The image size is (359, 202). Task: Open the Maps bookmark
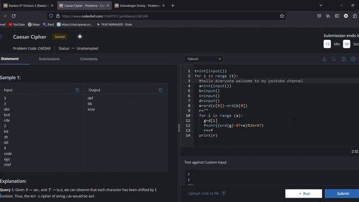point(34,25)
